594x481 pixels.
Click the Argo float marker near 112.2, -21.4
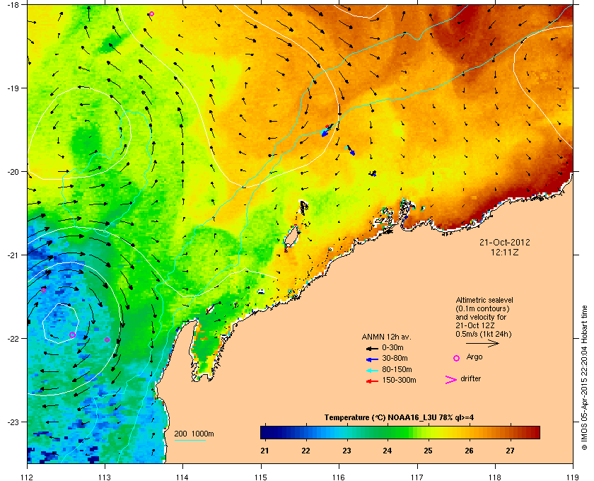44,290
